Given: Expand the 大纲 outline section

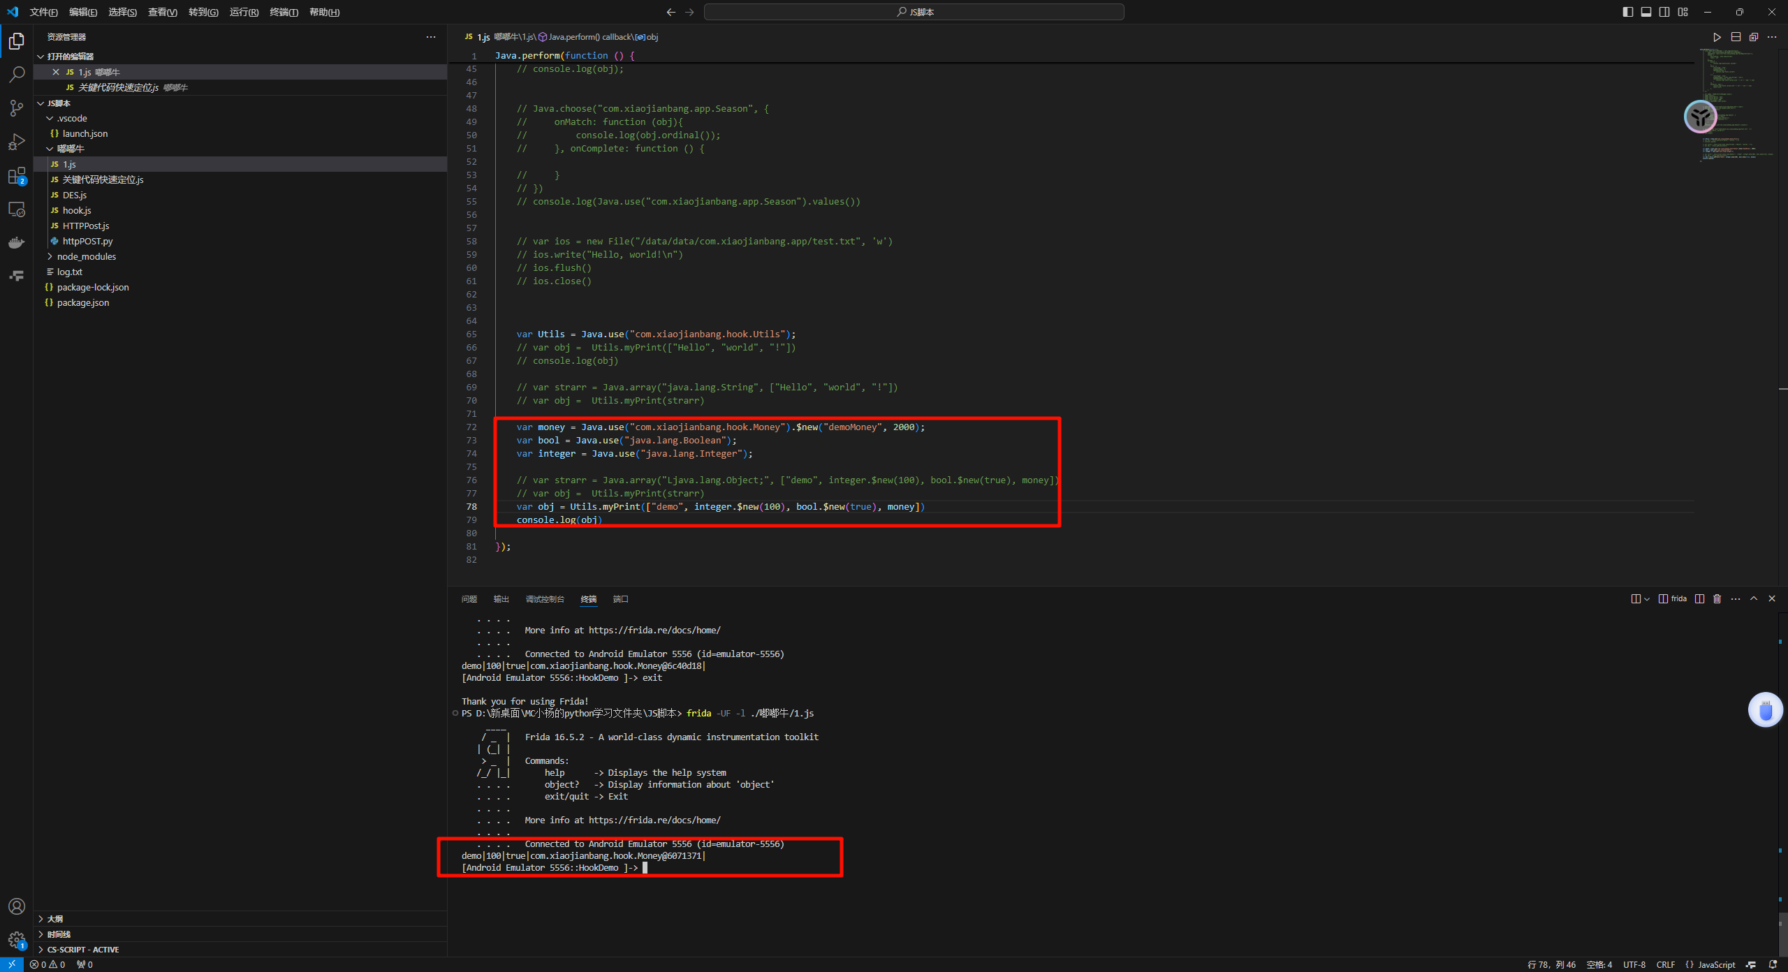Looking at the screenshot, I should (55, 919).
